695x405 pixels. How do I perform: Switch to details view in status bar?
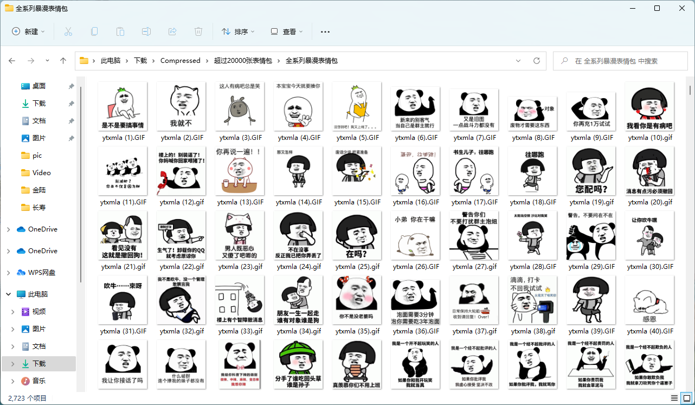675,398
